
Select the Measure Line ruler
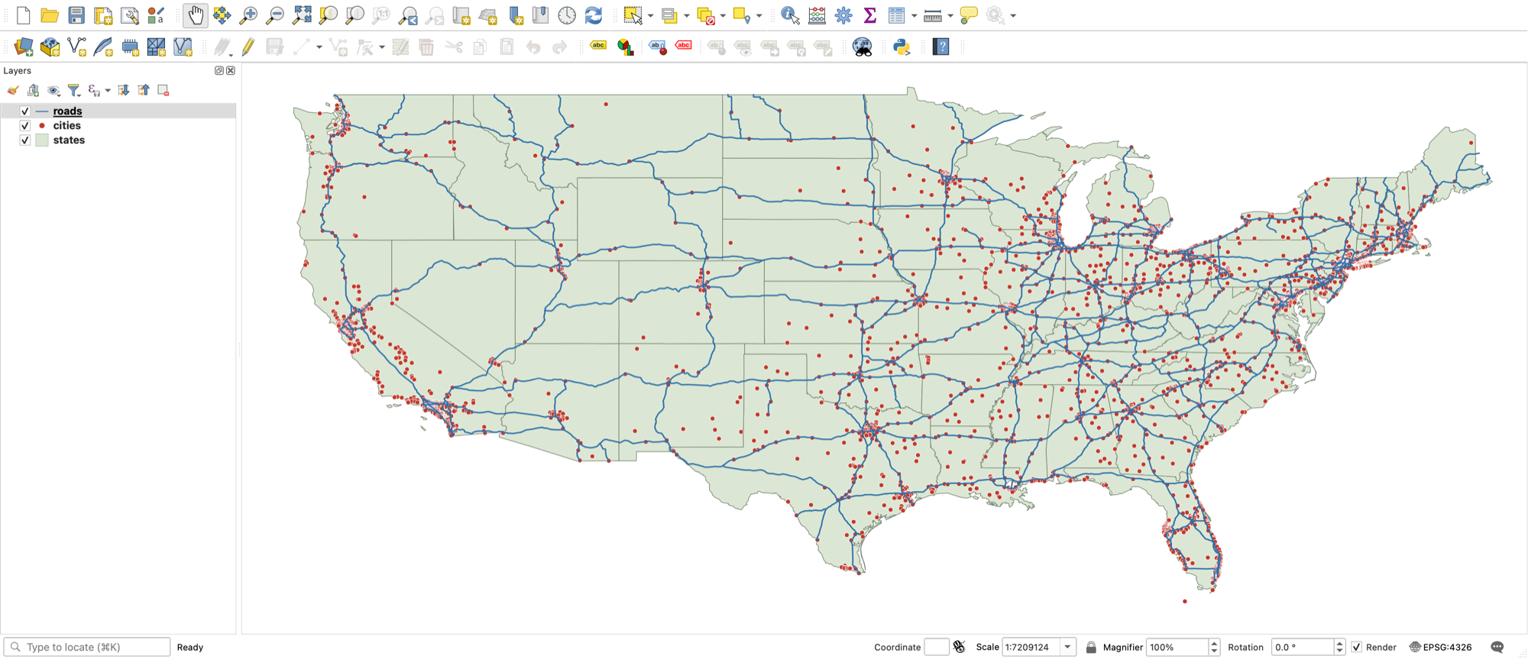tap(932, 15)
